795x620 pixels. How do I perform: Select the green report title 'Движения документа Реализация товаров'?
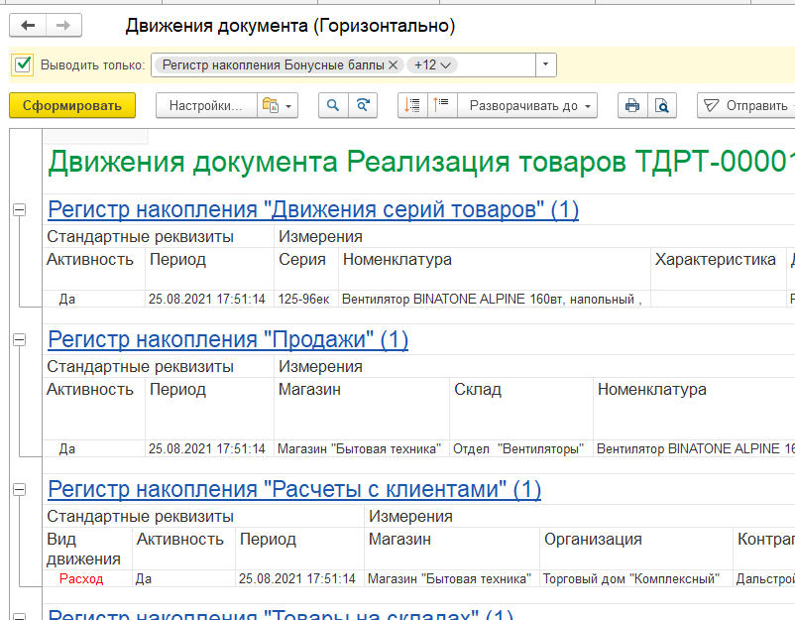421,162
